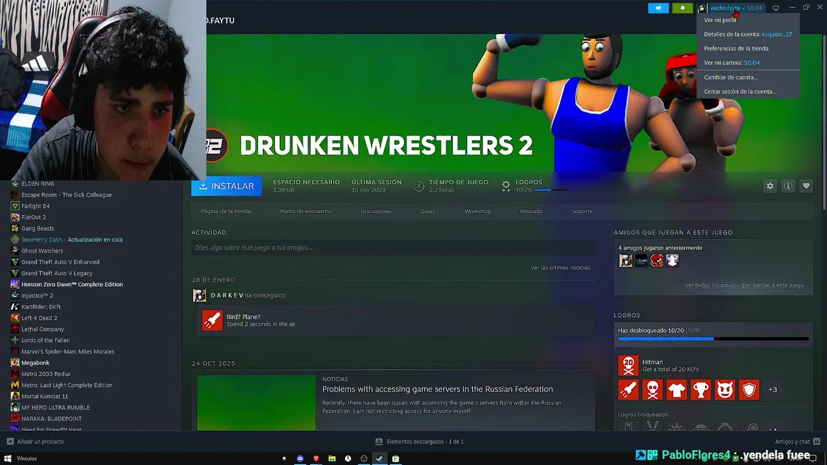Open the Workshop tab

tap(477, 211)
